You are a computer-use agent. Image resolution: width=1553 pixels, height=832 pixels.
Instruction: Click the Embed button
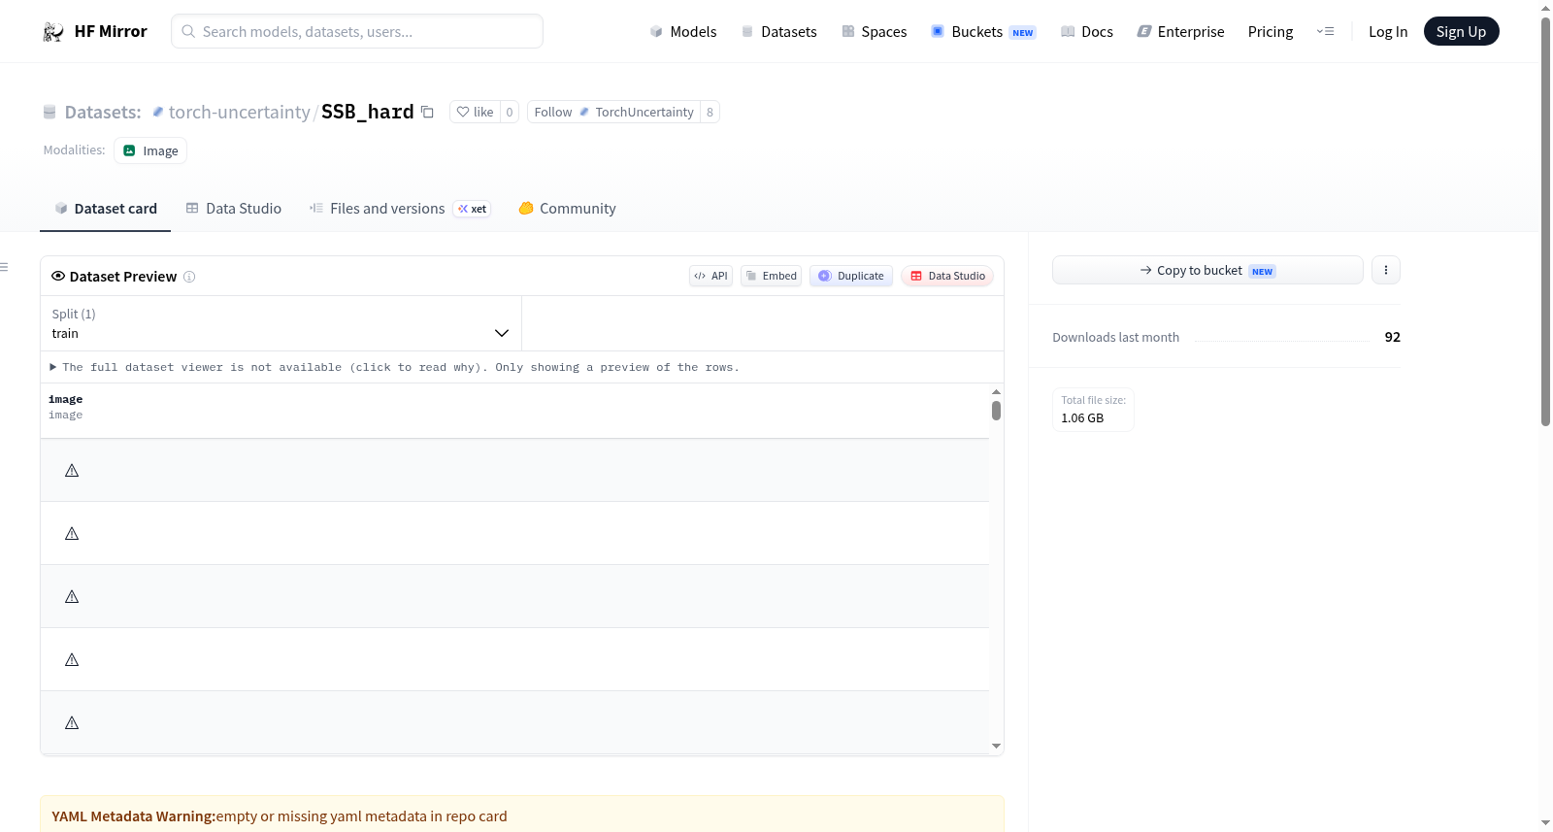(x=772, y=276)
